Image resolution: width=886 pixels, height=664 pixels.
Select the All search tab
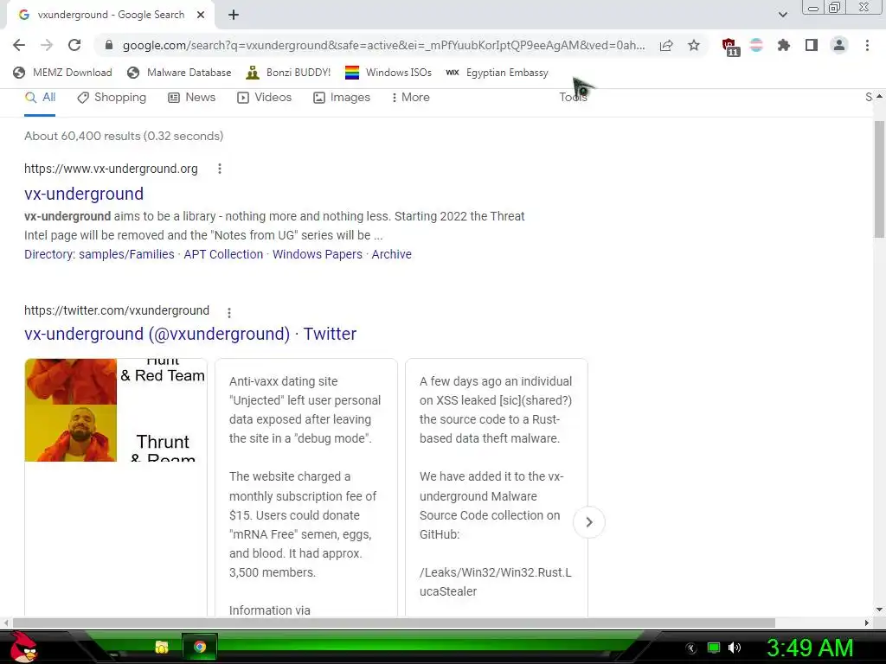click(40, 98)
